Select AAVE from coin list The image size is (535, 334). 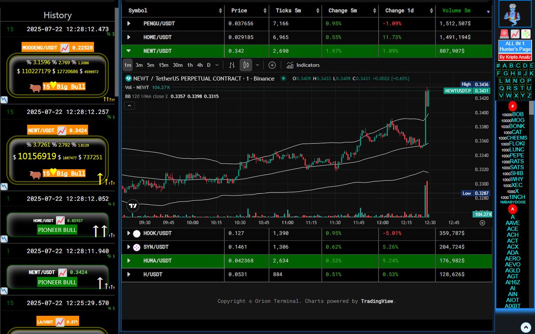[x=513, y=223]
